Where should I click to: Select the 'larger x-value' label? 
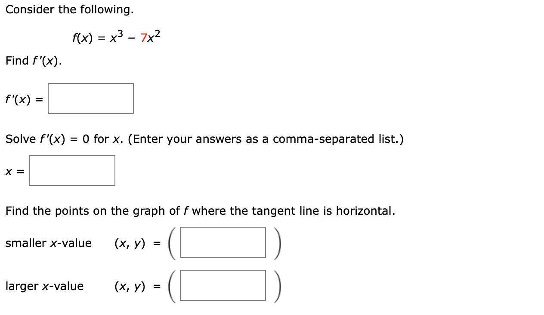[45, 286]
